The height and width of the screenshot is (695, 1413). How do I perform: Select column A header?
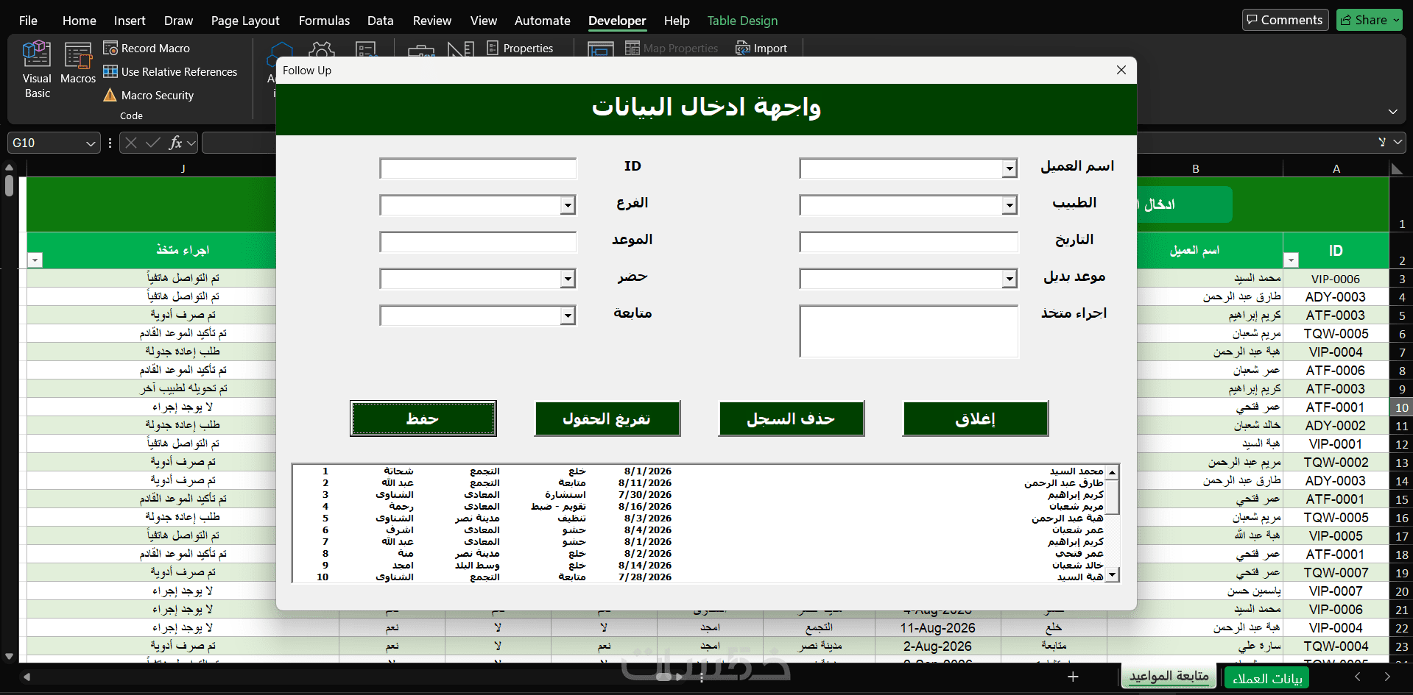click(1336, 168)
